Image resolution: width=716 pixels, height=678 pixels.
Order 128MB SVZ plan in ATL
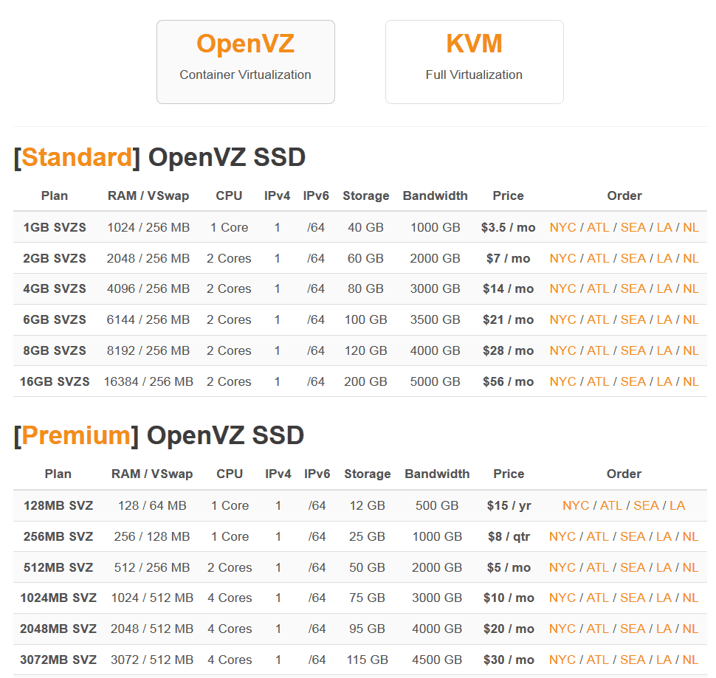(611, 505)
